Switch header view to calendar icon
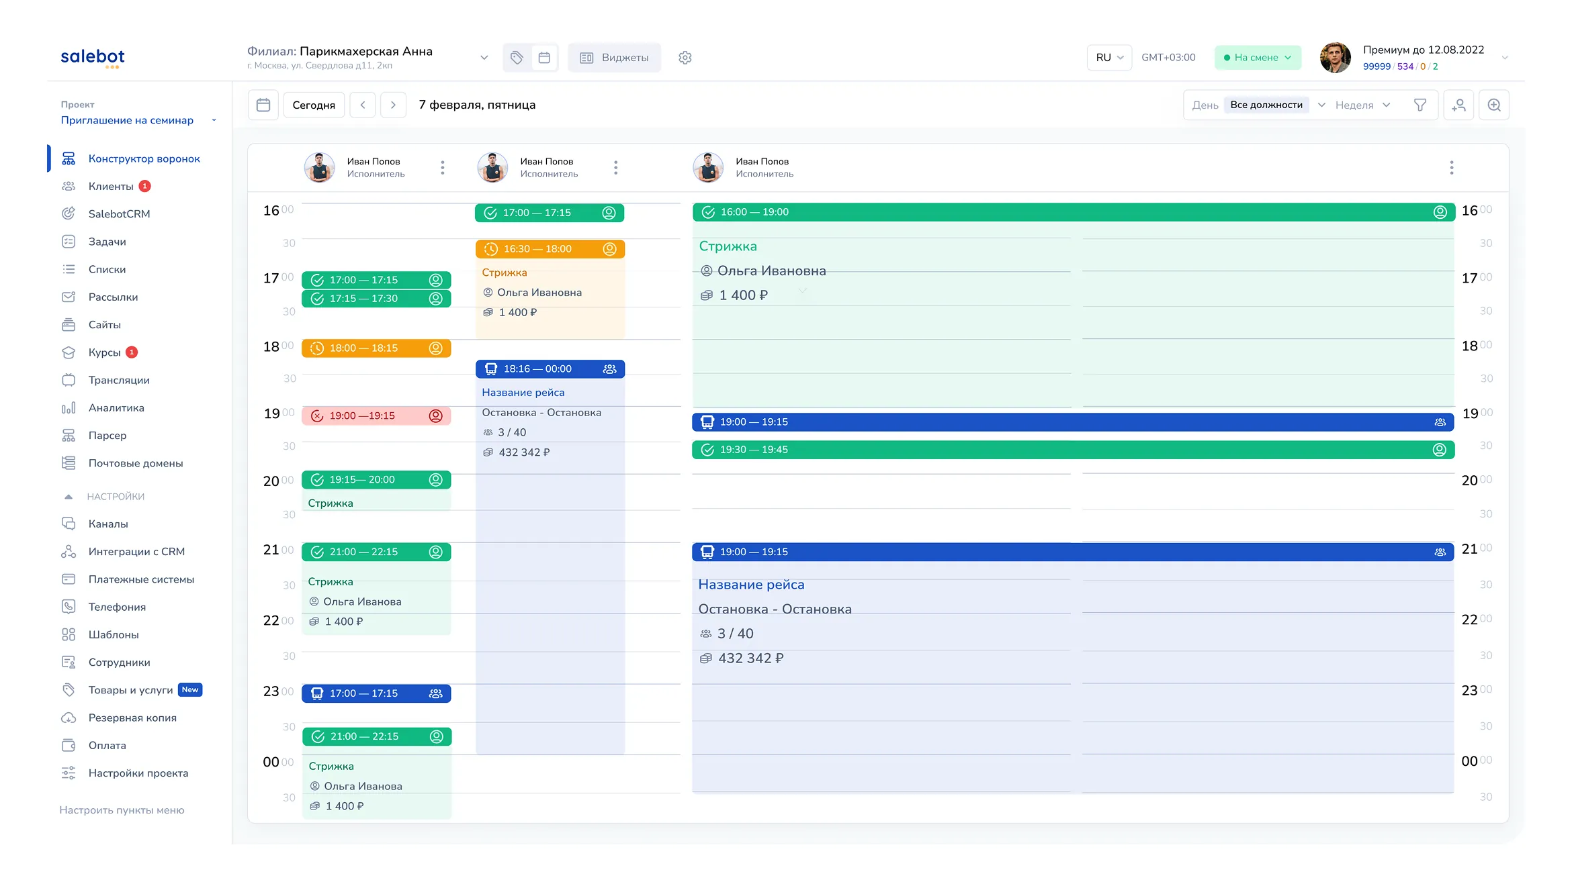This screenshot has height=882, width=1572. pyautogui.click(x=544, y=58)
